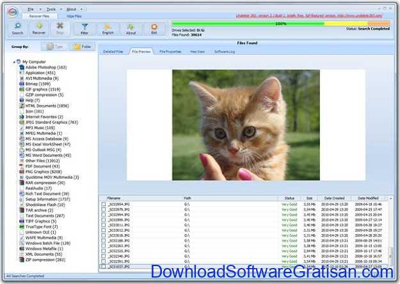Group results by Folder button
Screen dimensions: 400x284
(83, 47)
